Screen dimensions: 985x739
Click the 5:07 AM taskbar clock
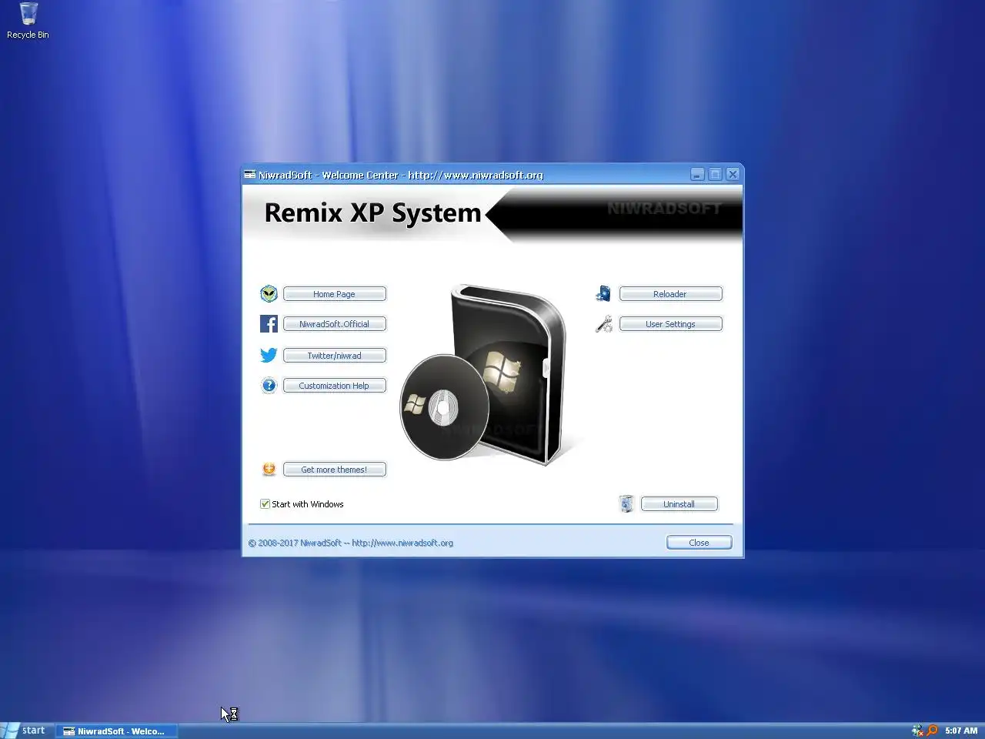click(x=961, y=731)
